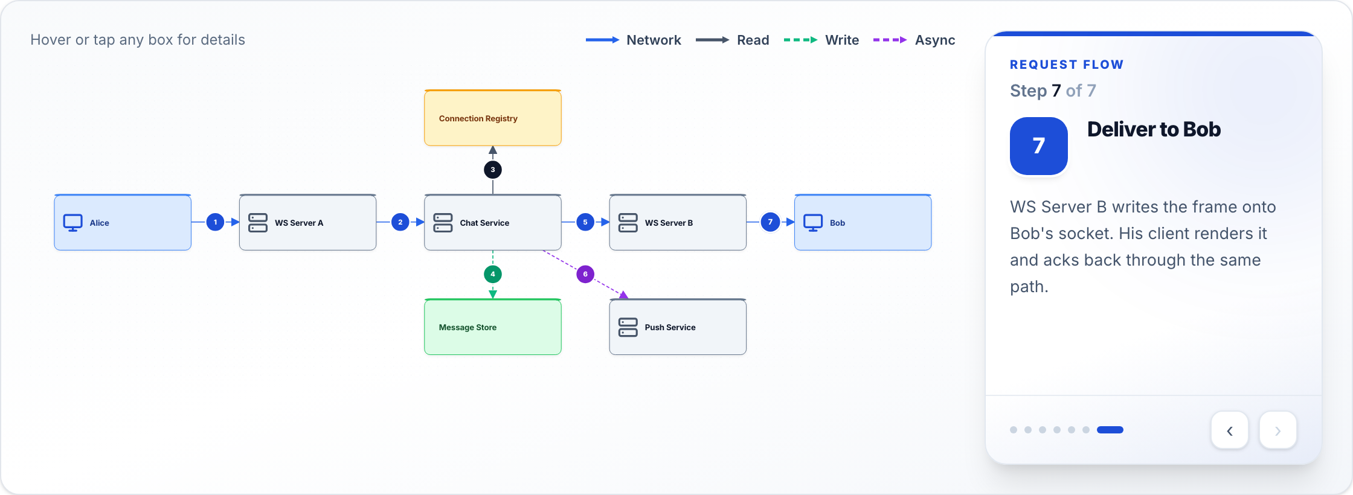Select purple step 6 async marker
1353x495 pixels.
pos(585,274)
